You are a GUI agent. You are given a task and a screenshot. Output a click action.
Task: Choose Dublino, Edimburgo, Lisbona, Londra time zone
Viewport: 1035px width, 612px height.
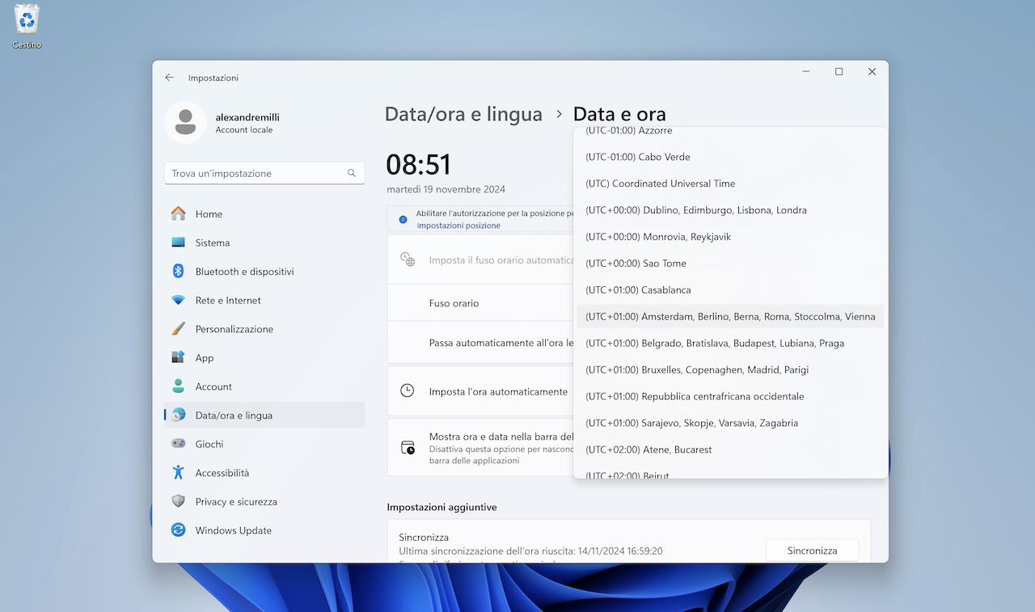[731, 210]
